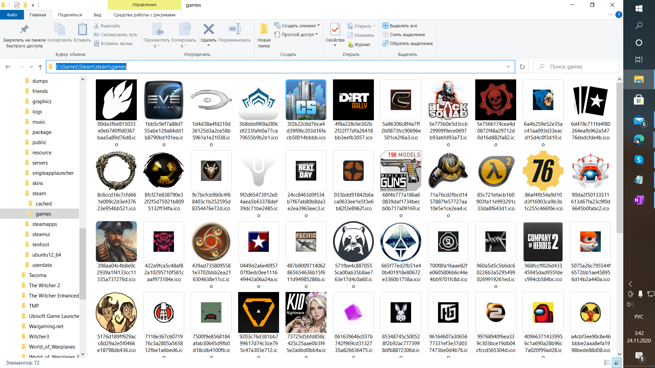Open the Team Fortress 2 icon folder

click(352, 171)
